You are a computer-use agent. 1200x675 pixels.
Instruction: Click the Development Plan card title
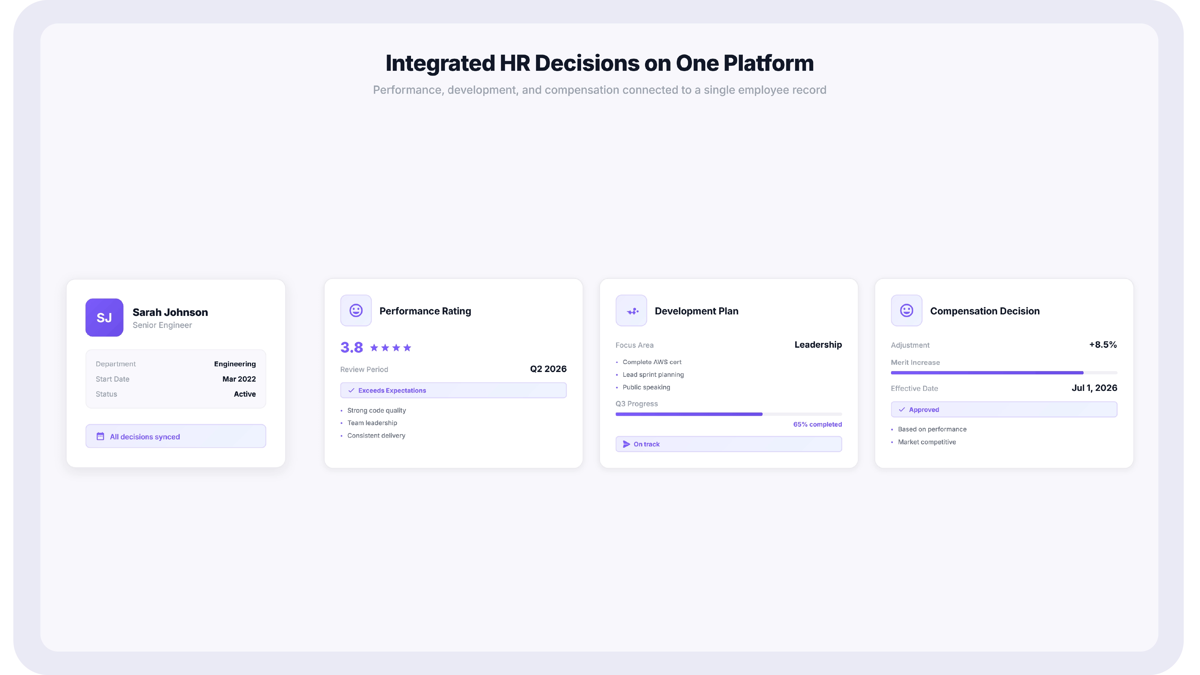[696, 311]
